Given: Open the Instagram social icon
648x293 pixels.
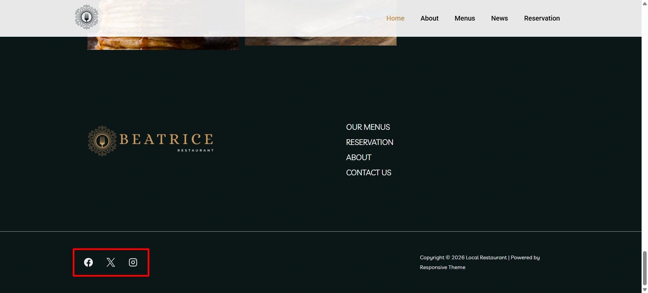Looking at the screenshot, I should coord(133,262).
